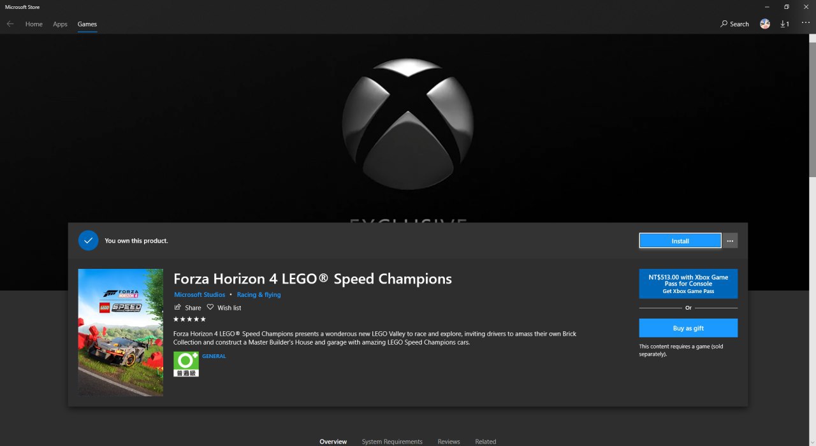Click the five-star rating
This screenshot has height=446, width=816.
click(189, 319)
